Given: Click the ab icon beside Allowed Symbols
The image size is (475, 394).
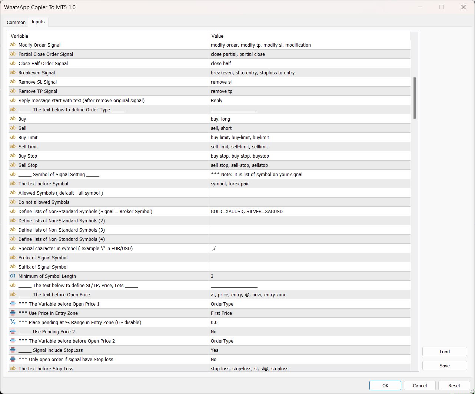Looking at the screenshot, I should [13, 193].
